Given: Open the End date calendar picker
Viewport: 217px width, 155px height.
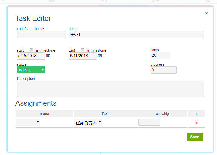Looking at the screenshot, I should click(x=100, y=56).
